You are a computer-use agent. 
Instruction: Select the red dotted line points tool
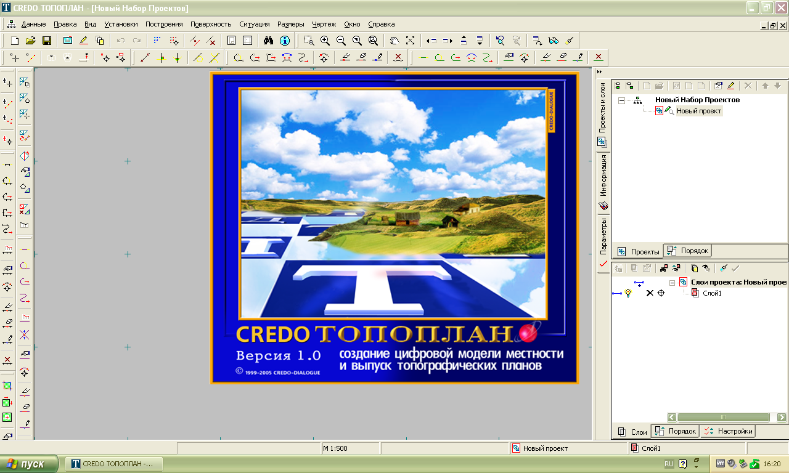(31, 58)
